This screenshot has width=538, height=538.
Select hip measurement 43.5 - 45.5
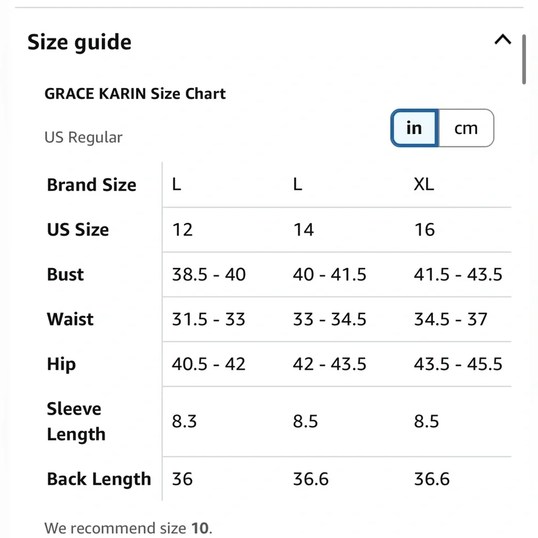(458, 364)
